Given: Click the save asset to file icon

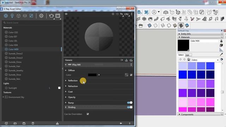Looking at the screenshot, I should click(x=24, y=123).
